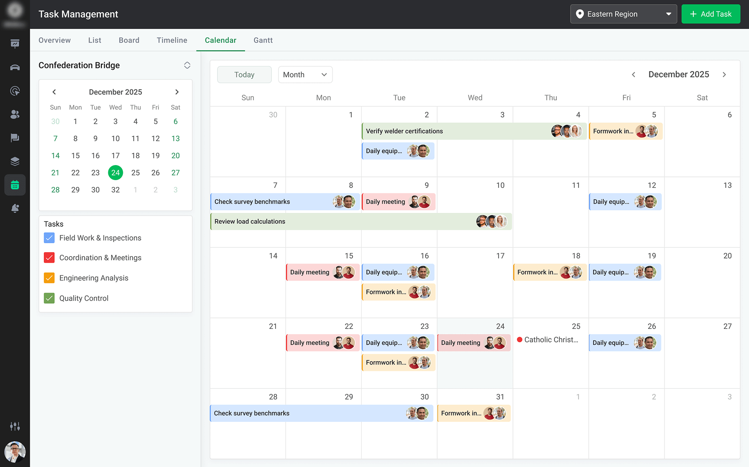749x467 pixels.
Task: Disable the Coordination & Meetings checkbox
Action: (49, 258)
